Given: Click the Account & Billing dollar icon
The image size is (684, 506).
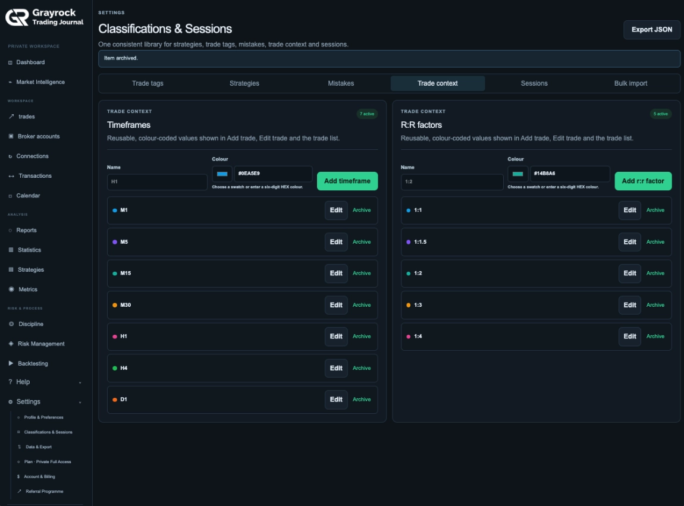Looking at the screenshot, I should click(18, 476).
